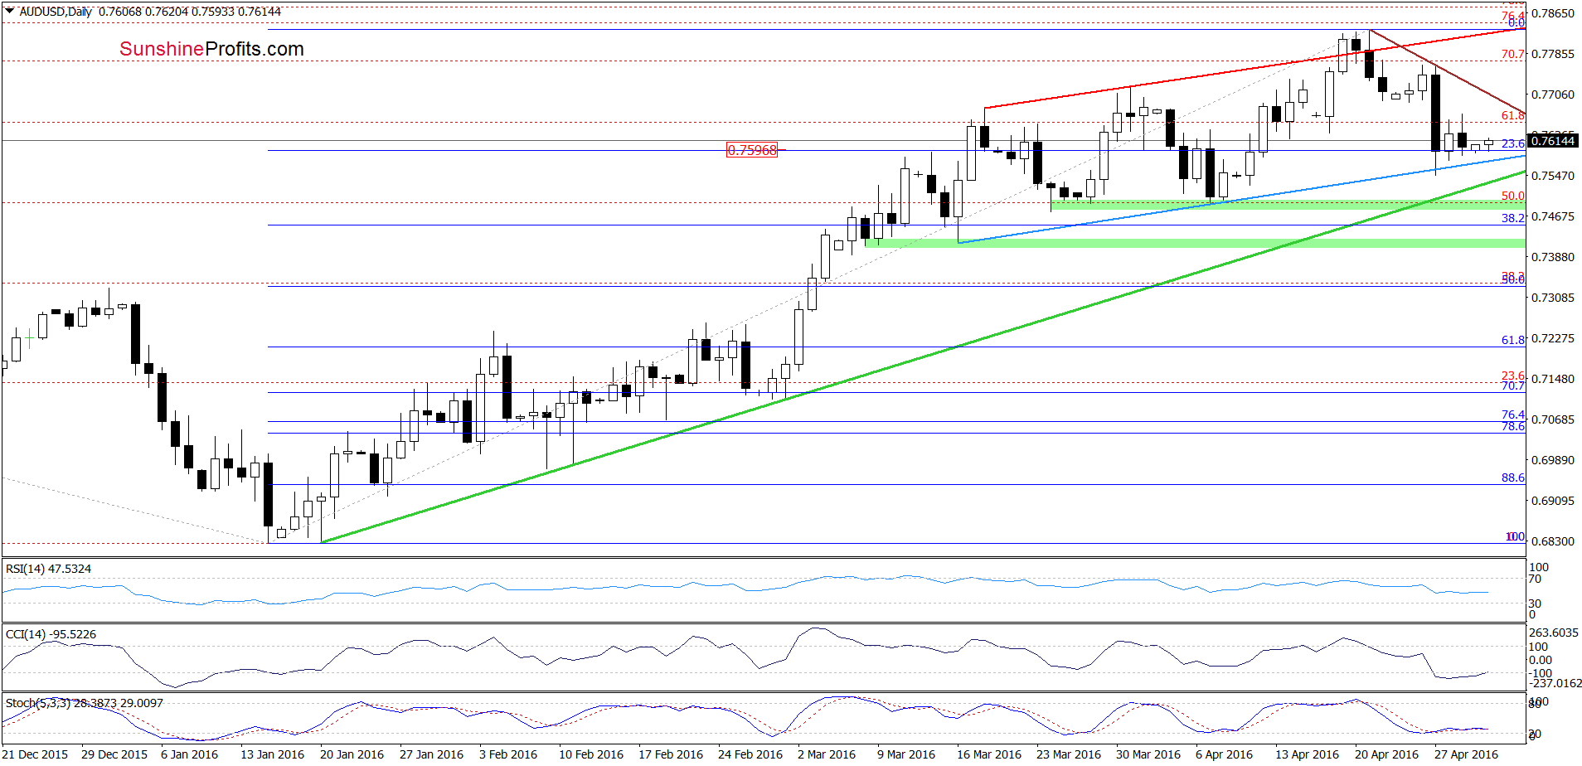The image size is (1582, 766).
Task: Select the 0.70685 price axis label
Action: 1553,419
